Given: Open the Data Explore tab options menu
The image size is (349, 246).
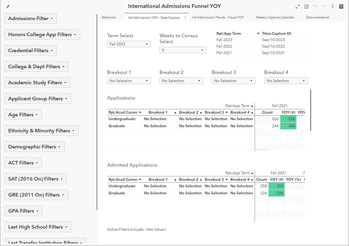Looking at the screenshot, I should (185, 17).
